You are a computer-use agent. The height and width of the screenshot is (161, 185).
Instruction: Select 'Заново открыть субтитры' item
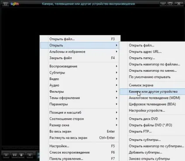[x=152, y=159]
